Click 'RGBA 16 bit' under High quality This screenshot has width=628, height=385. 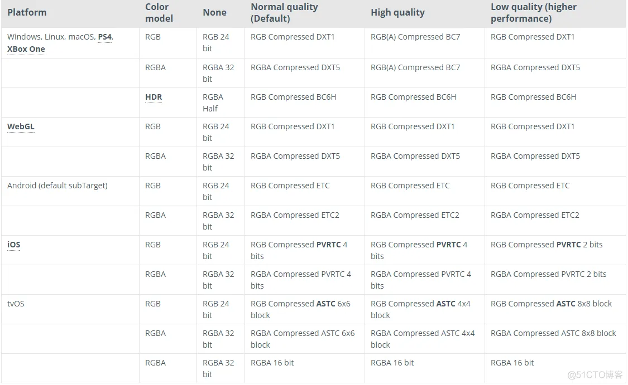point(392,363)
